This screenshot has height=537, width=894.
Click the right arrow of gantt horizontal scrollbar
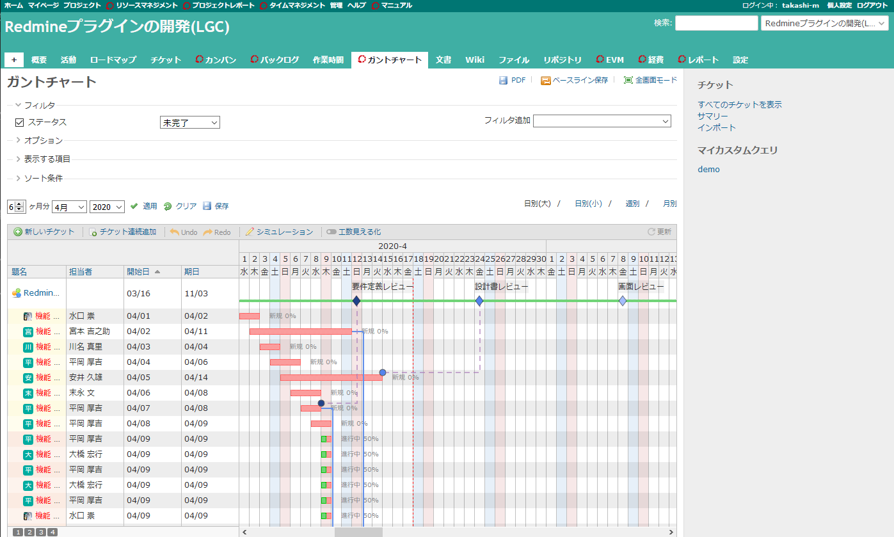coord(671,532)
